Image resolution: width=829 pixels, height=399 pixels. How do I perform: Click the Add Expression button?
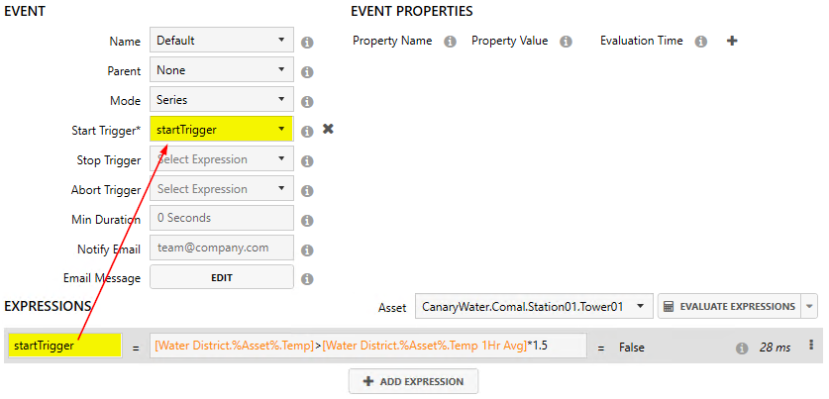[413, 381]
